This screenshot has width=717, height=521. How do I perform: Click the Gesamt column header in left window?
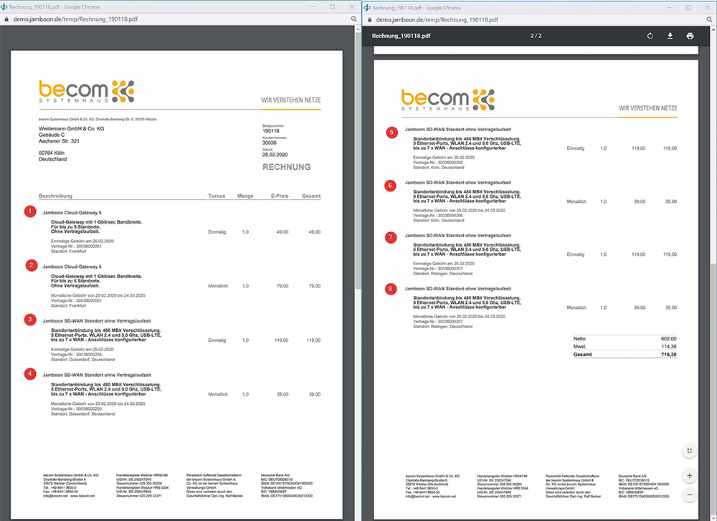pos(311,196)
